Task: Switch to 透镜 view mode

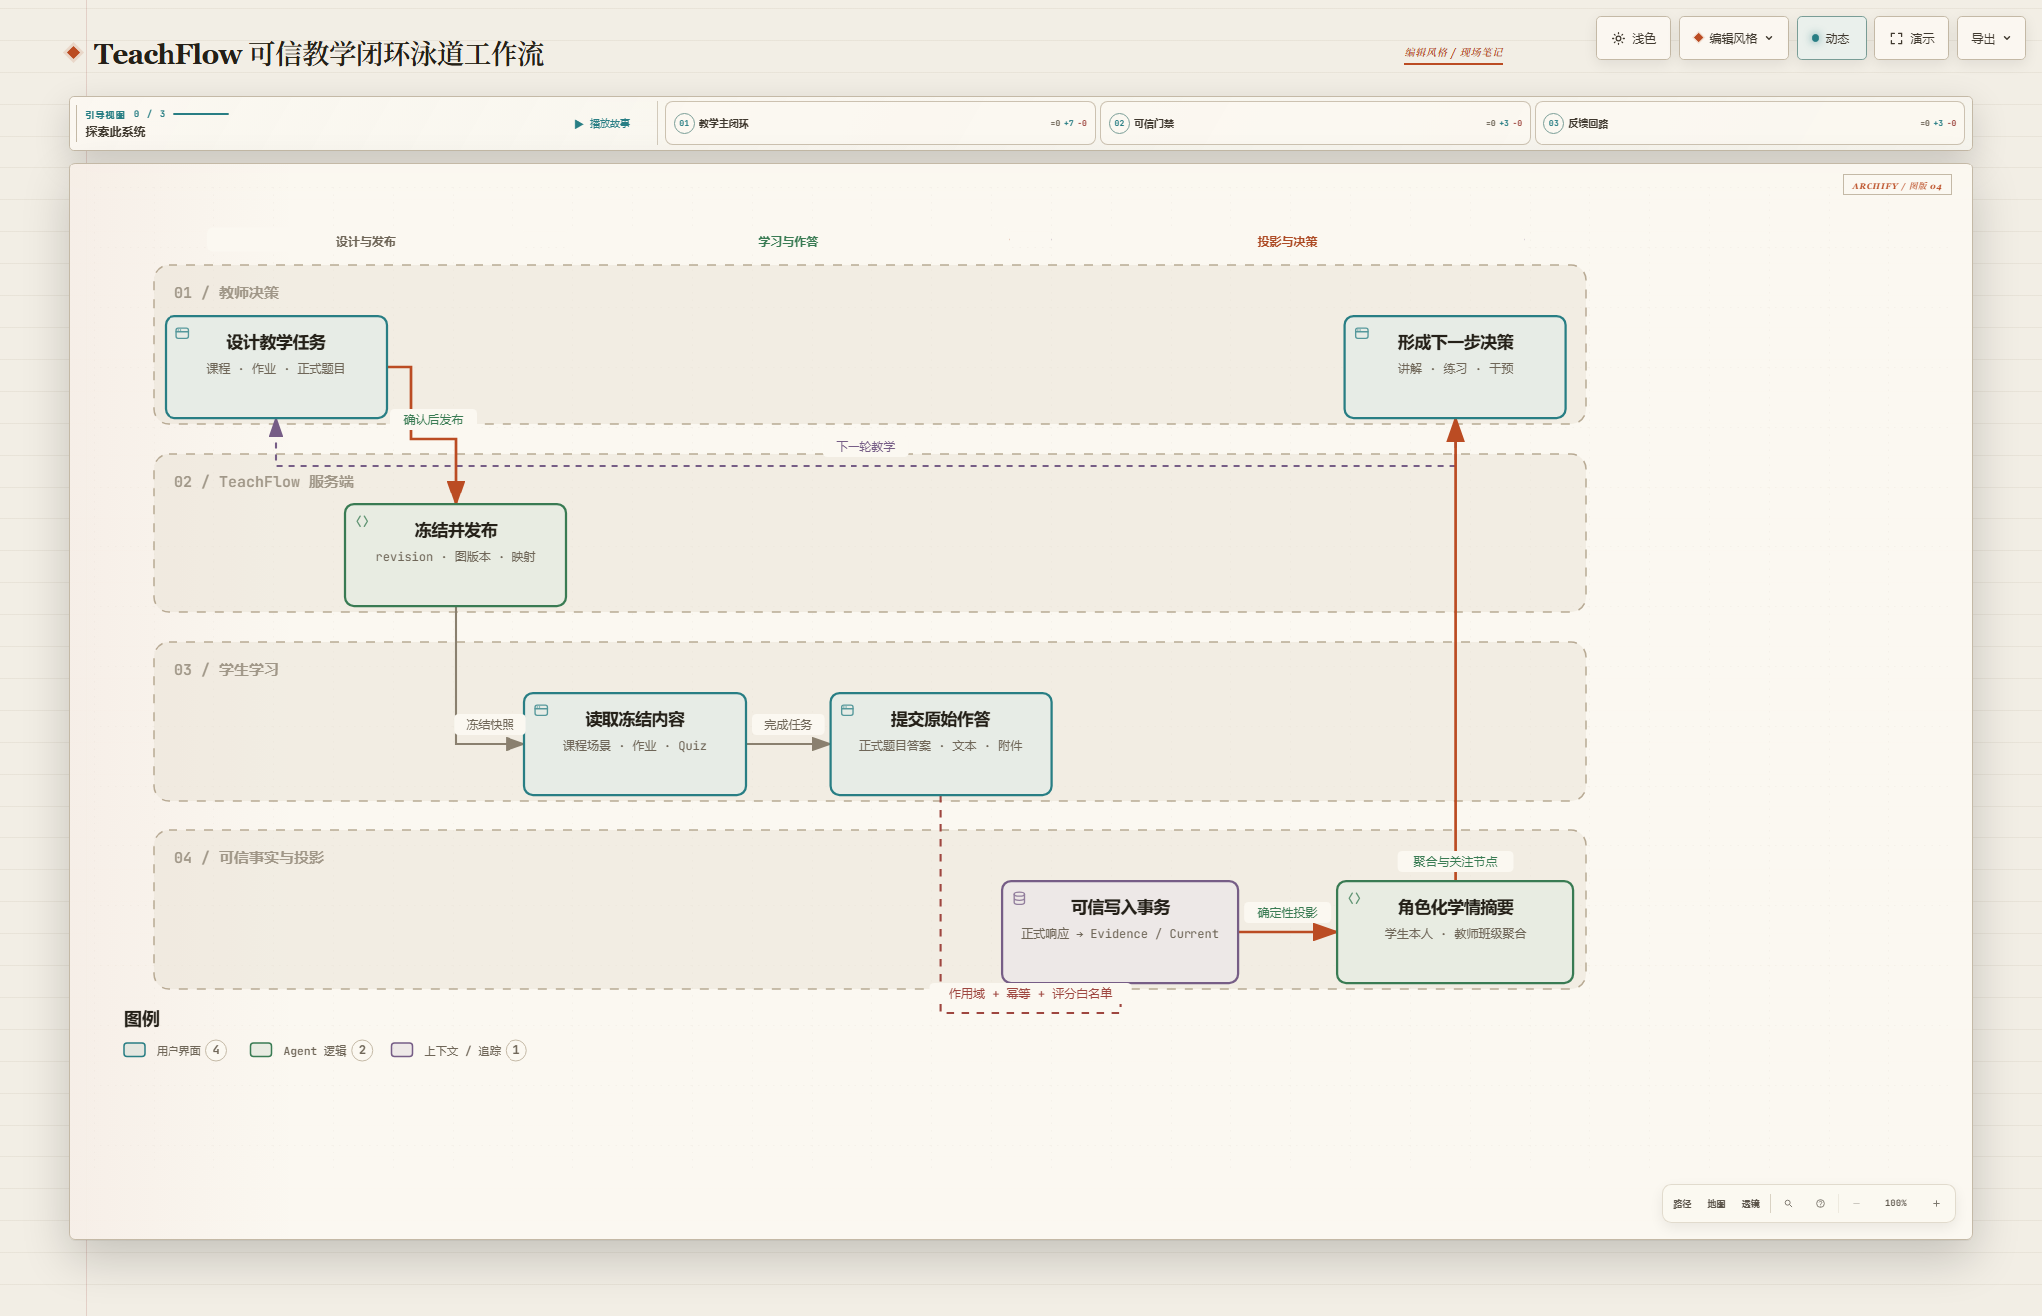Action: click(1750, 1204)
